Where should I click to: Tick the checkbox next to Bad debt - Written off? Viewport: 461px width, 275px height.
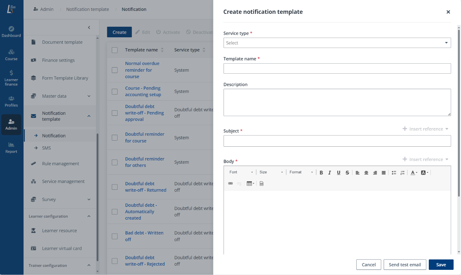[x=114, y=236]
